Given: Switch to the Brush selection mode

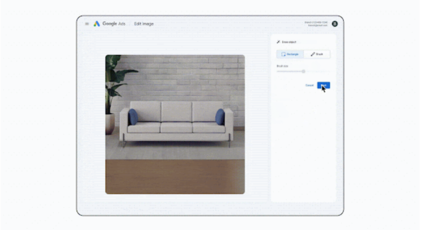Looking at the screenshot, I should point(317,54).
